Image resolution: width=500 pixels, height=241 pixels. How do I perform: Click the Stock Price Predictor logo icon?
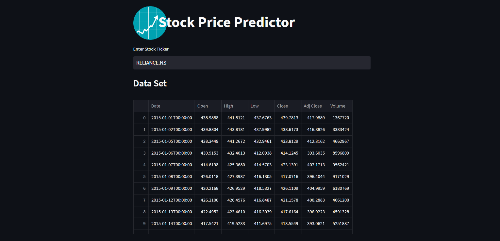(150, 23)
